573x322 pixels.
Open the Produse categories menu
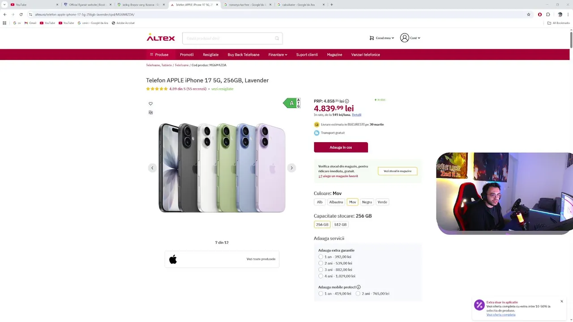[x=159, y=55]
